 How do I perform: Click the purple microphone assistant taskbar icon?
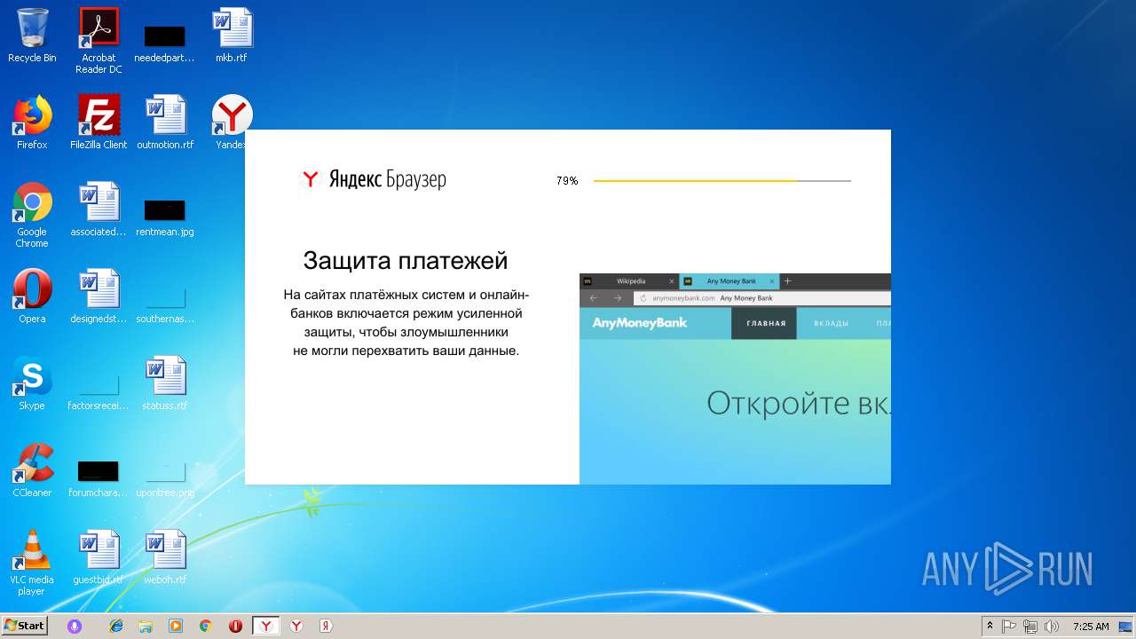click(75, 626)
